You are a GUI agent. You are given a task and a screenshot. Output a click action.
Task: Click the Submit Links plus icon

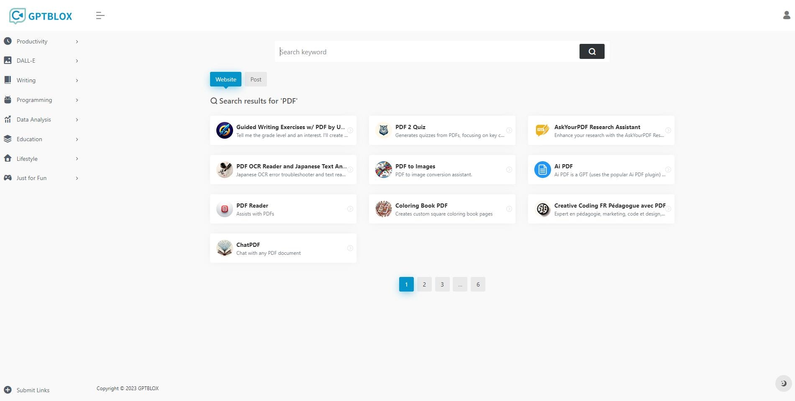8,390
